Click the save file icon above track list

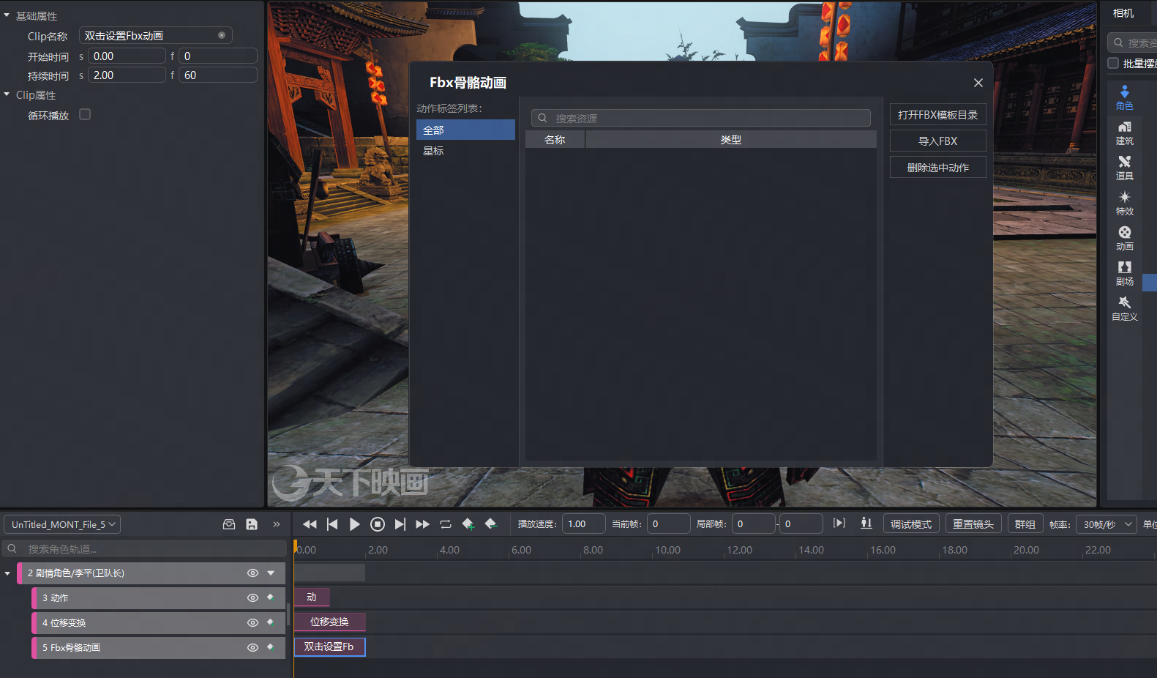click(x=252, y=524)
